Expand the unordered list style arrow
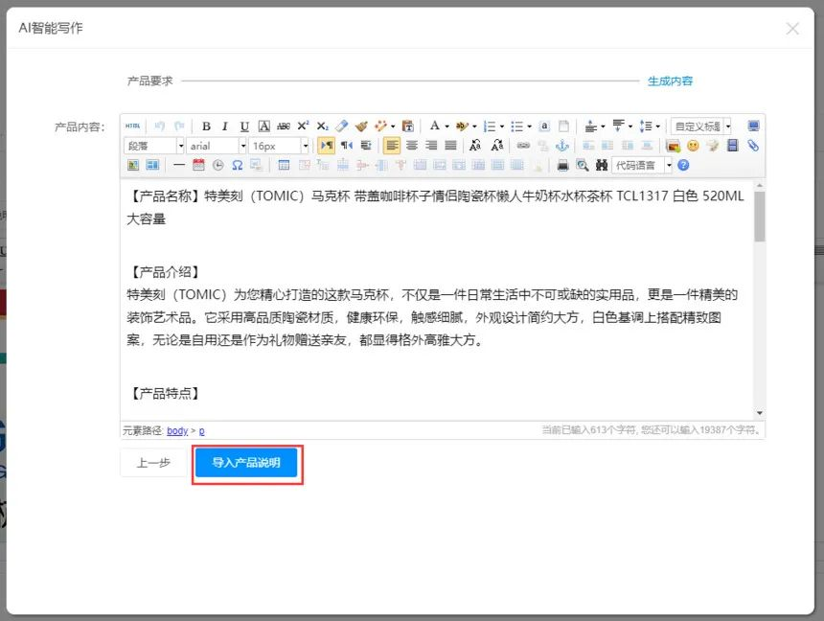Screen dimensions: 824x621 [529, 126]
